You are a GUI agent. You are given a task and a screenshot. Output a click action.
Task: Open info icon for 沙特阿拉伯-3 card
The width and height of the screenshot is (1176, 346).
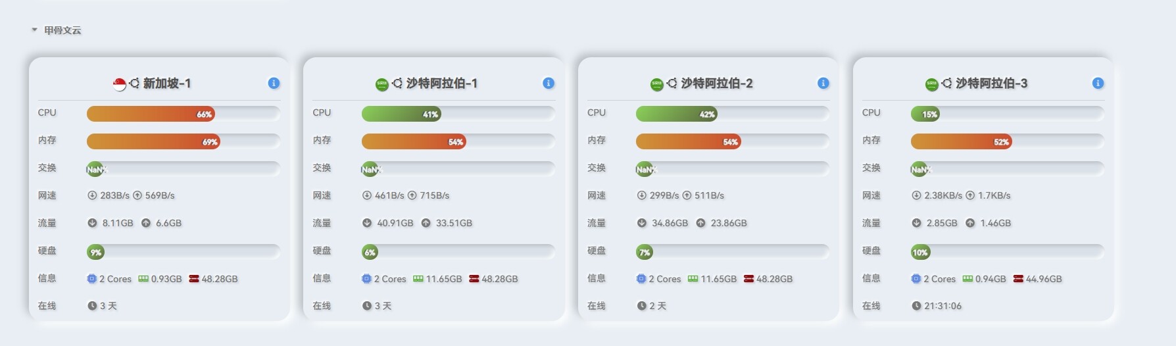(x=1098, y=83)
